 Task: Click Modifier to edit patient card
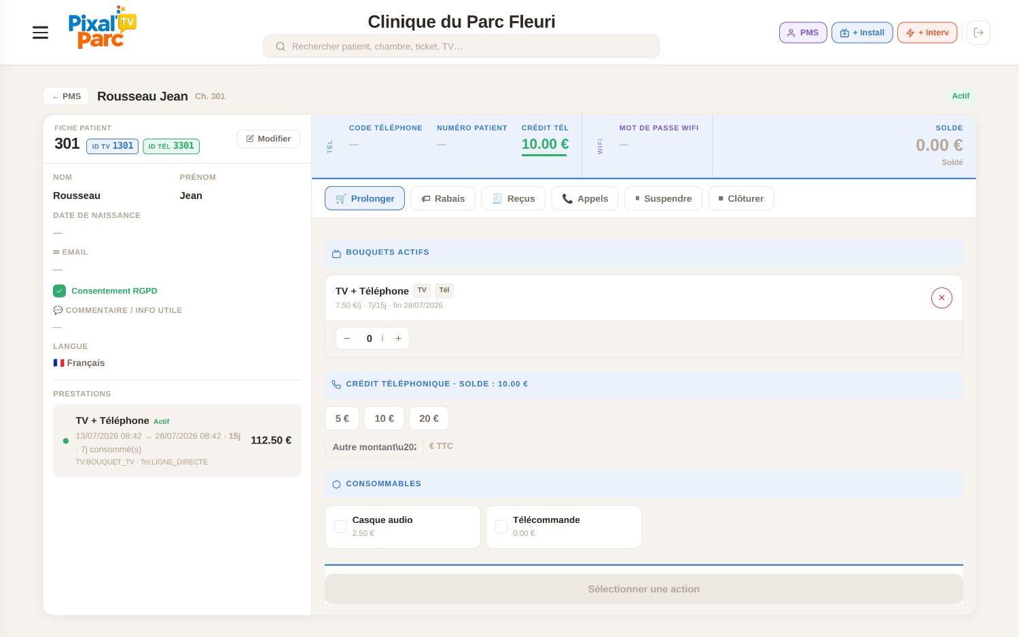(x=268, y=139)
